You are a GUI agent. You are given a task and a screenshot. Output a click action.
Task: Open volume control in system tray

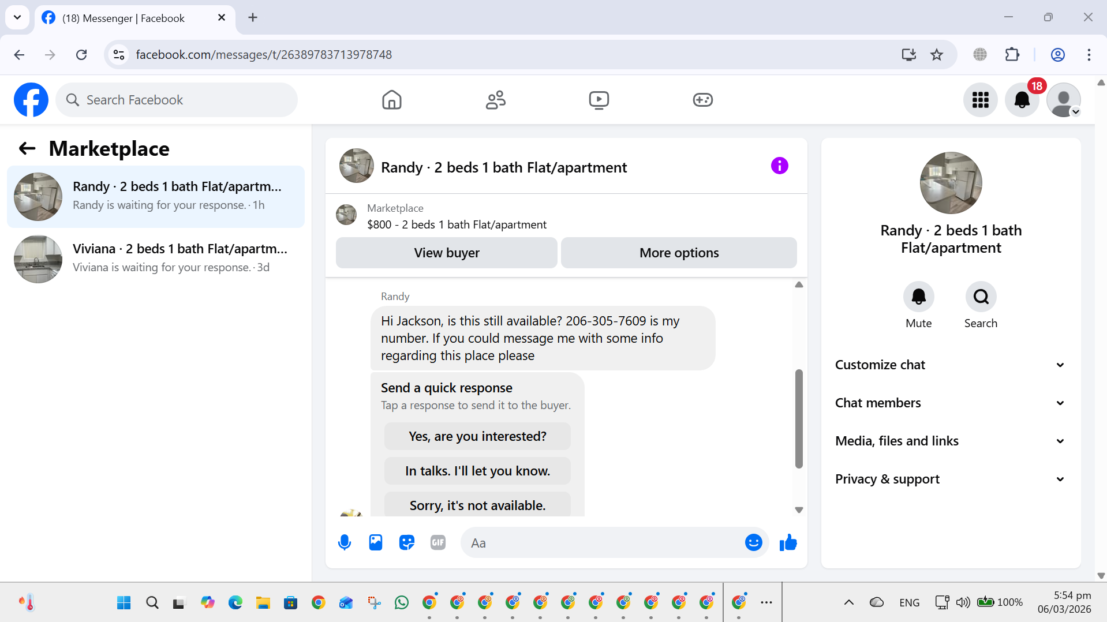[x=963, y=603]
